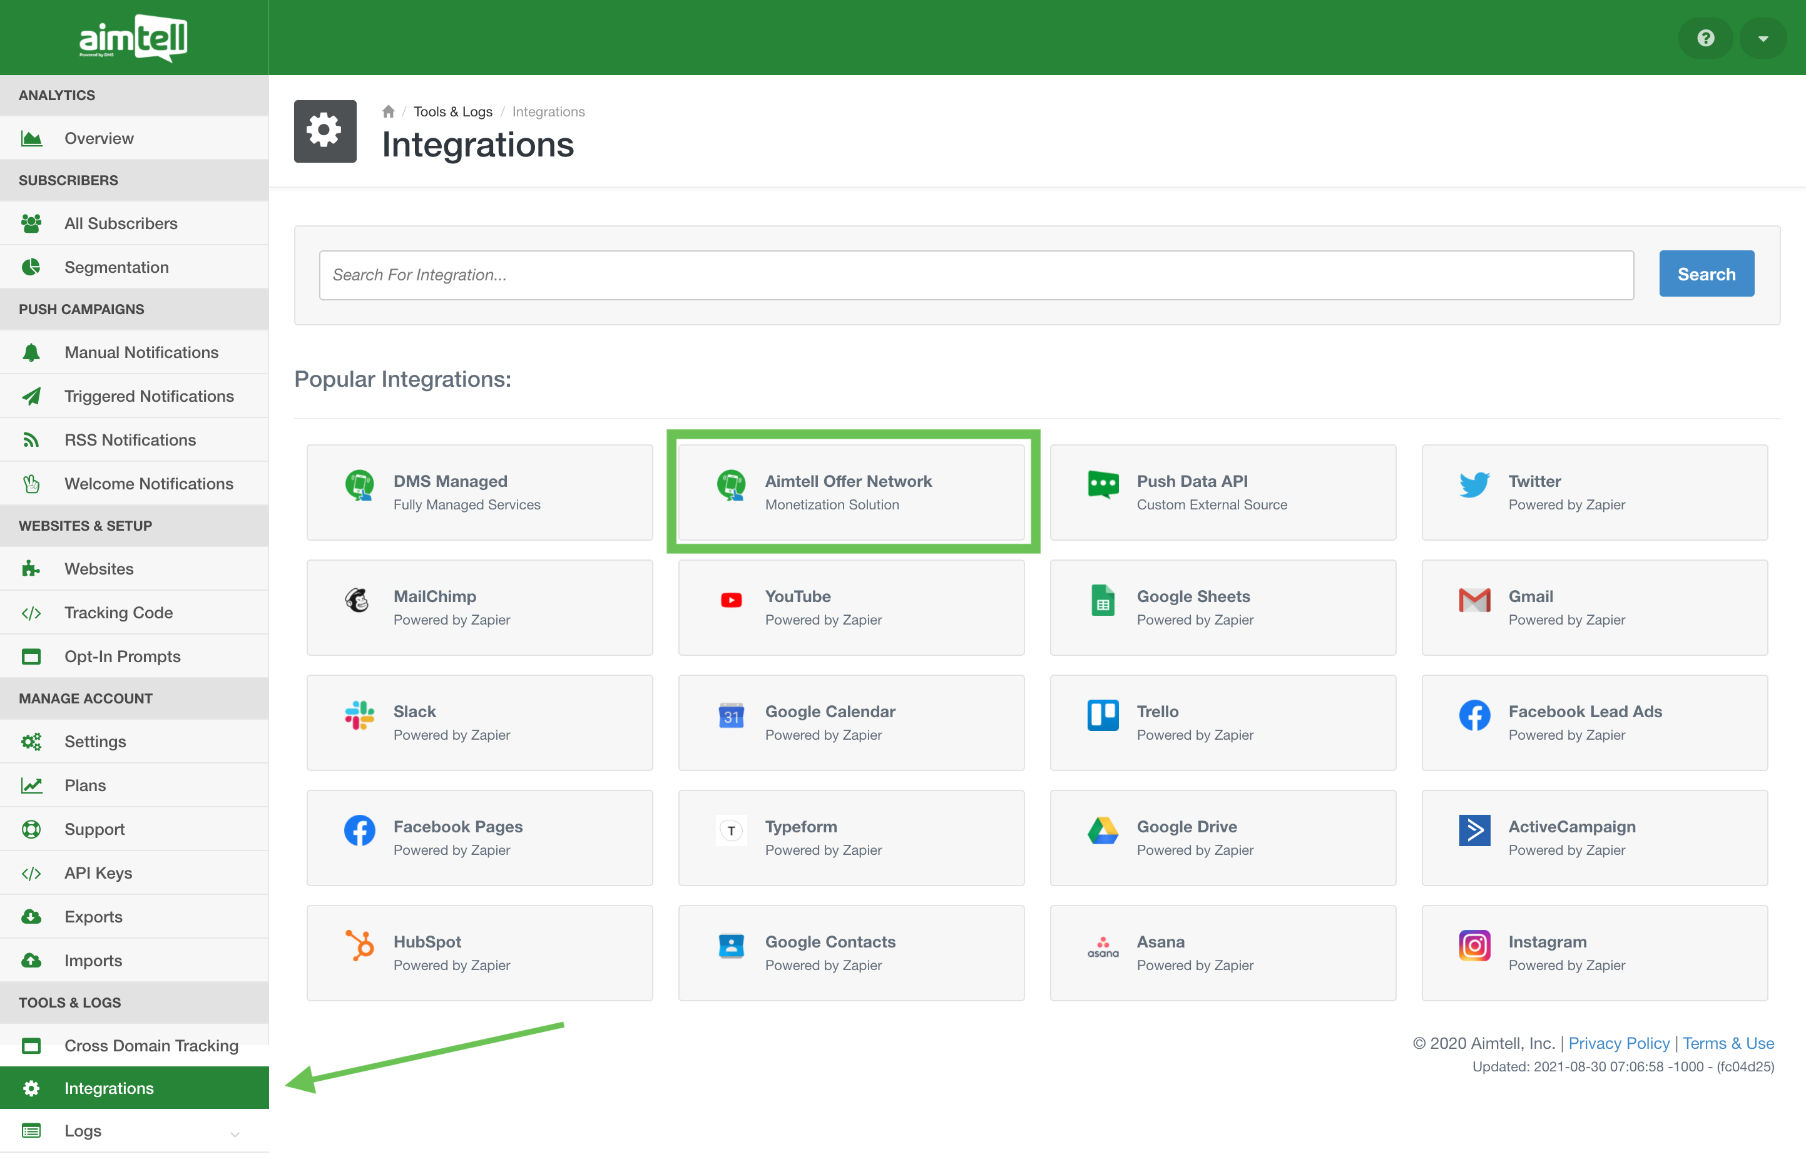This screenshot has width=1806, height=1159.
Task: Click the YouTube play icon
Action: point(731,600)
